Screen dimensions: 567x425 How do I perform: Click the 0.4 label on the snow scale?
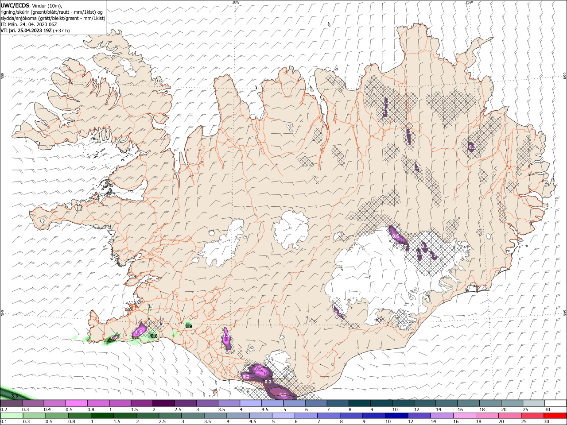[47, 410]
